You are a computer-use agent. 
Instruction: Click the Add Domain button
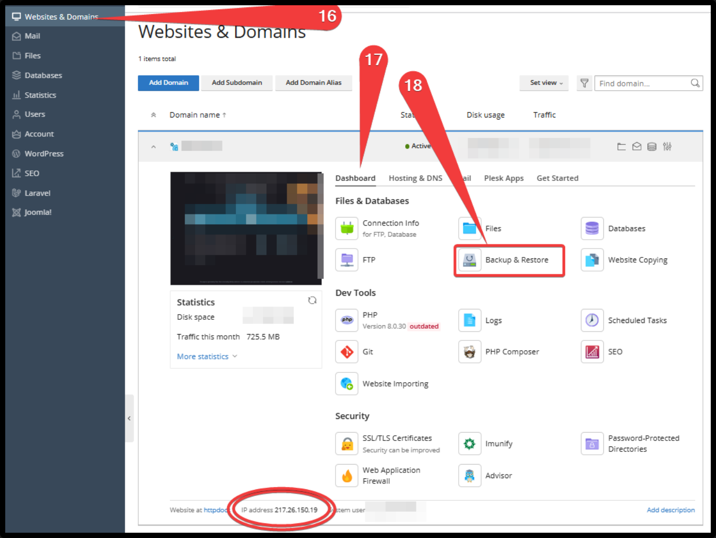[x=168, y=83]
